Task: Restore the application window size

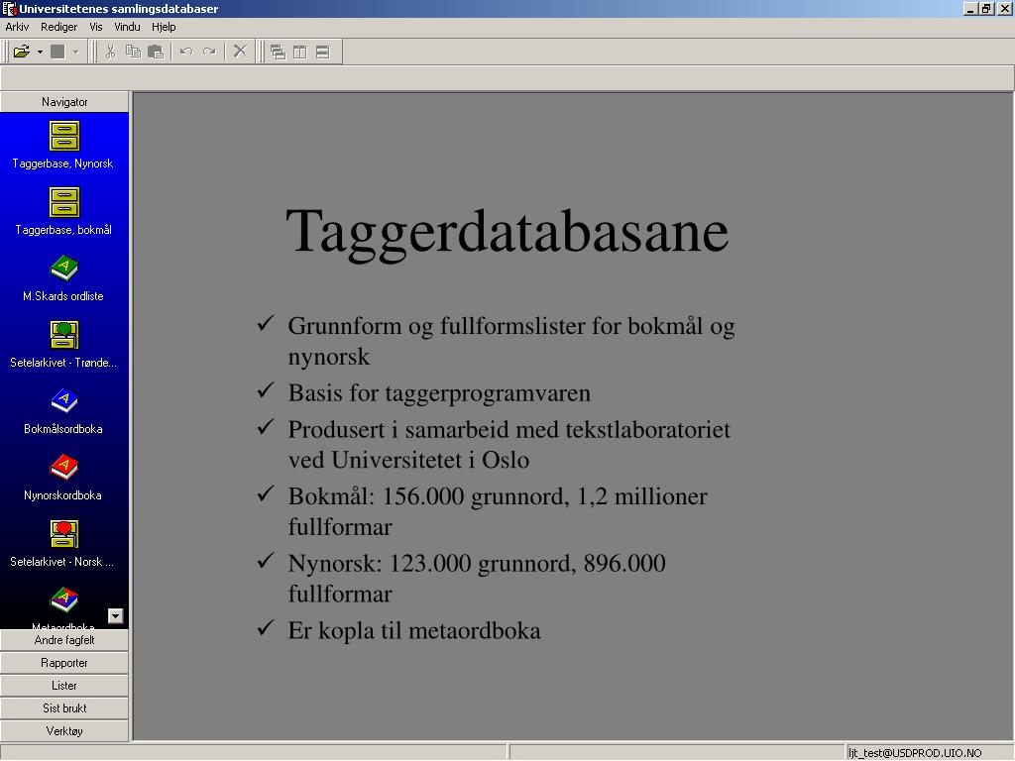Action: tap(986, 9)
